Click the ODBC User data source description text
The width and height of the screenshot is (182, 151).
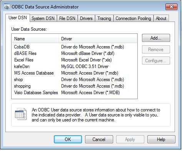(96, 115)
